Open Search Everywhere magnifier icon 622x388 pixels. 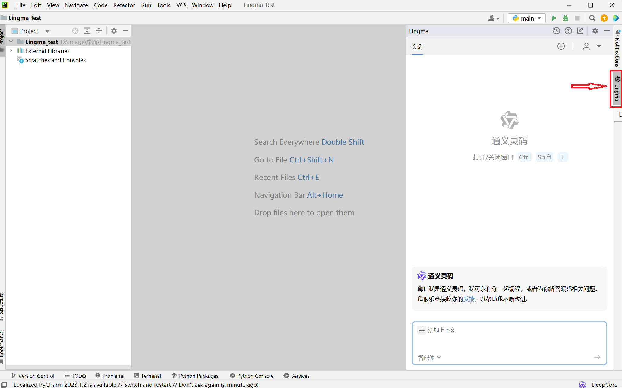tap(592, 18)
